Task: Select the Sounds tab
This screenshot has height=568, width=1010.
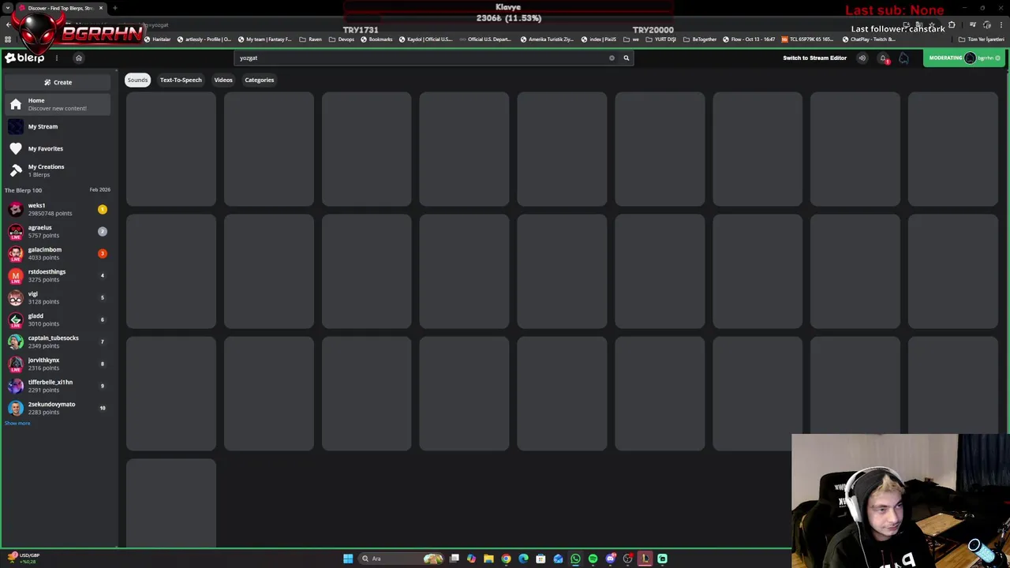Action: click(x=137, y=80)
